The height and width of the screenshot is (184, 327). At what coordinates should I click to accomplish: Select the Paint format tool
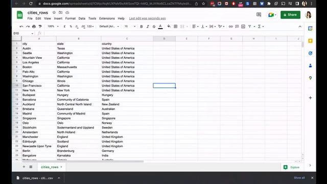[x=40, y=27]
